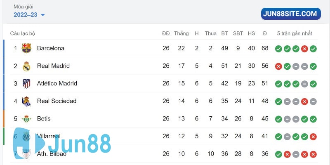330x165 pixels.
Task: Click the '5 trận gần nhất' header
Action: [295, 33]
